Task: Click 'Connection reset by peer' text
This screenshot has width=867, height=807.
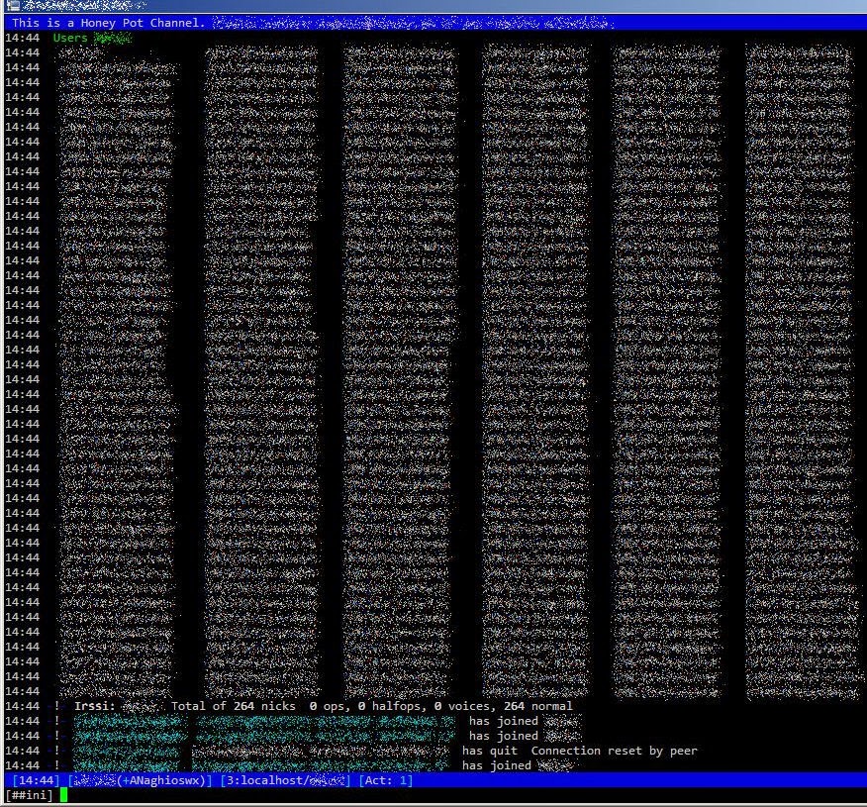Action: (x=615, y=752)
